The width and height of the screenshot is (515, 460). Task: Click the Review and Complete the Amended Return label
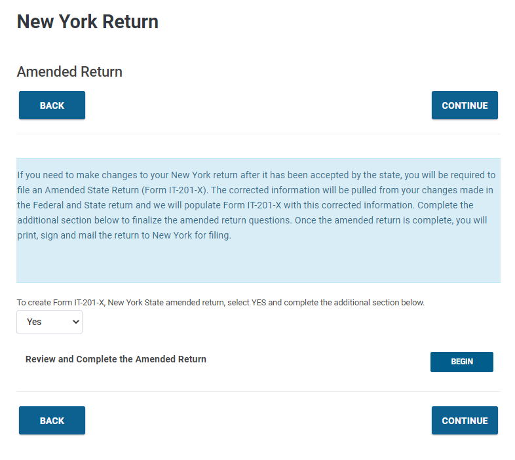click(116, 359)
